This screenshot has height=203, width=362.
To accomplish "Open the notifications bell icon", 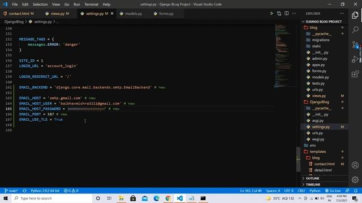I will coord(356,191).
